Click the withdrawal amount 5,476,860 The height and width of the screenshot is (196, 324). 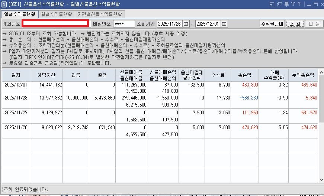click(x=105, y=98)
